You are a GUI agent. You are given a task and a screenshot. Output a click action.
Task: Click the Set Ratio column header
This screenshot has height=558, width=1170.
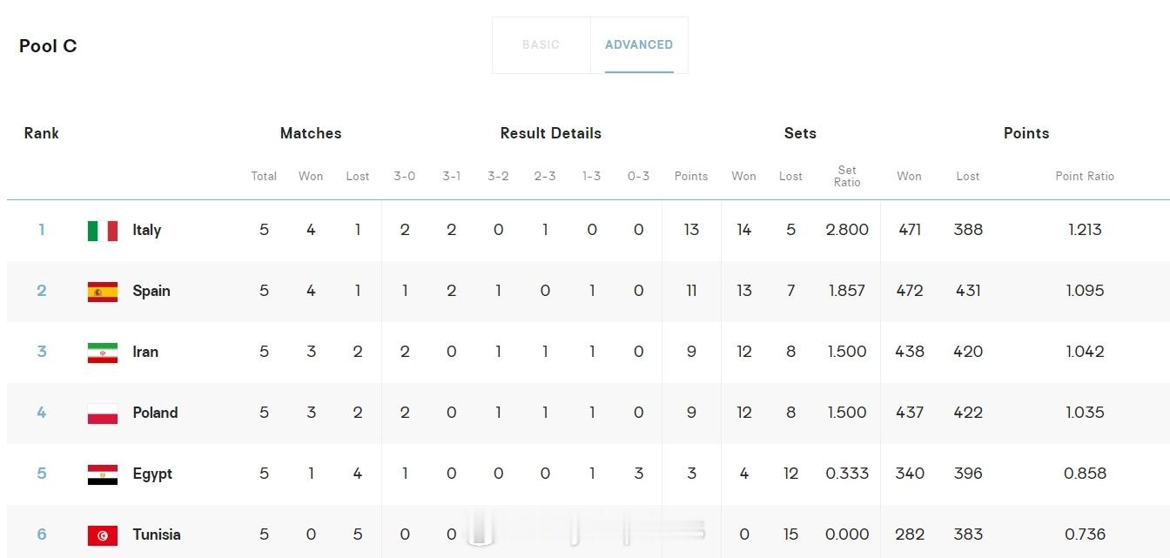click(x=847, y=176)
